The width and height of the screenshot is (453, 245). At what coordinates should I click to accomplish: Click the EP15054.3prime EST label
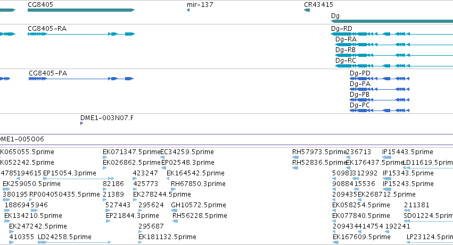point(69,173)
